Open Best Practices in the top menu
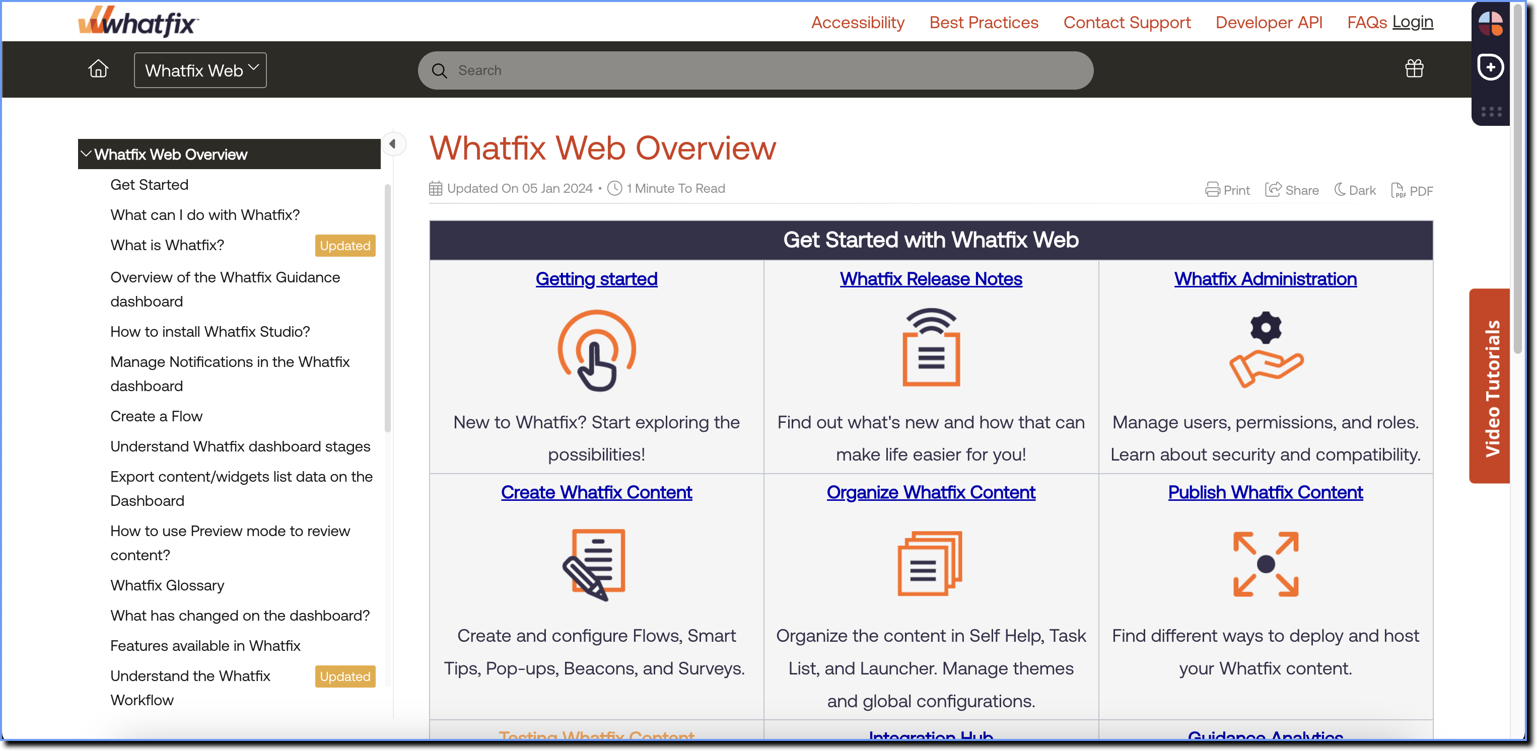Image resolution: width=1537 pixels, height=751 pixels. point(984,22)
